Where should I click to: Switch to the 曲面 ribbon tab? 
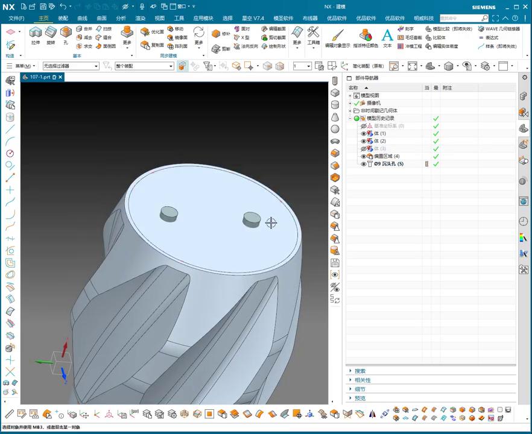101,18
